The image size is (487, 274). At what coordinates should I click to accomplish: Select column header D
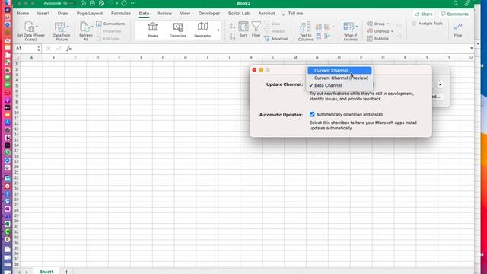(x=97, y=58)
